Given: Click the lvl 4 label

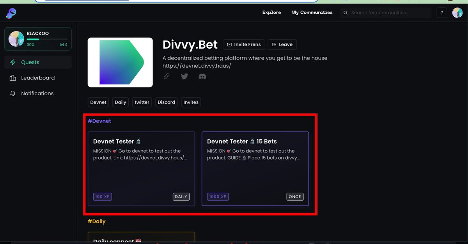Looking at the screenshot, I should [64, 45].
